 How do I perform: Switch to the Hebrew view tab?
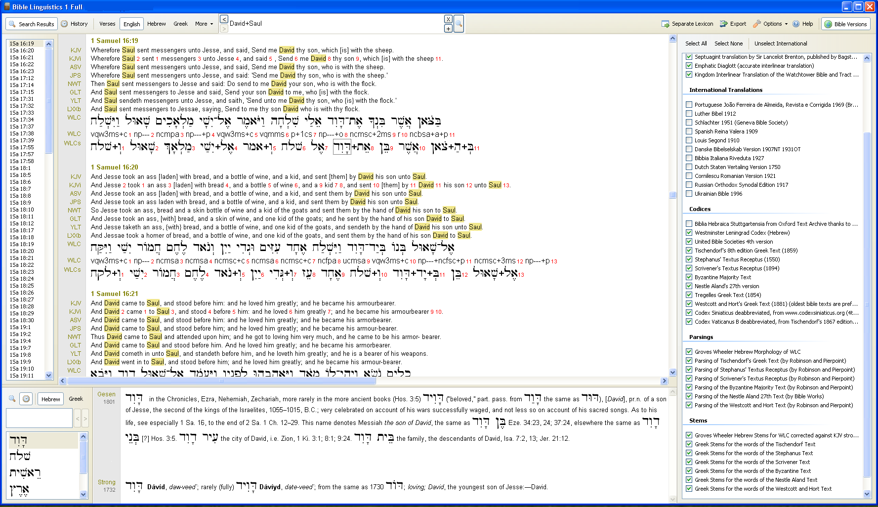coord(157,24)
